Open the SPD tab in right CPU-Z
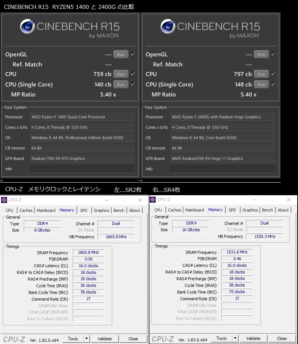 [x=232, y=210]
